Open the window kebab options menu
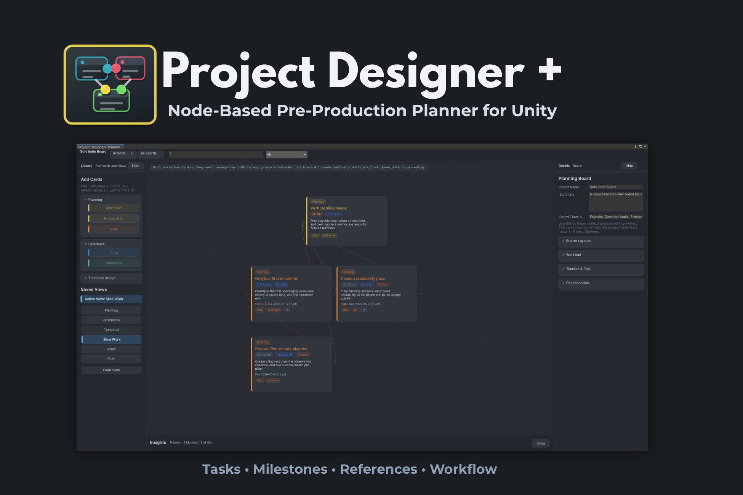The height and width of the screenshot is (495, 743). point(635,147)
